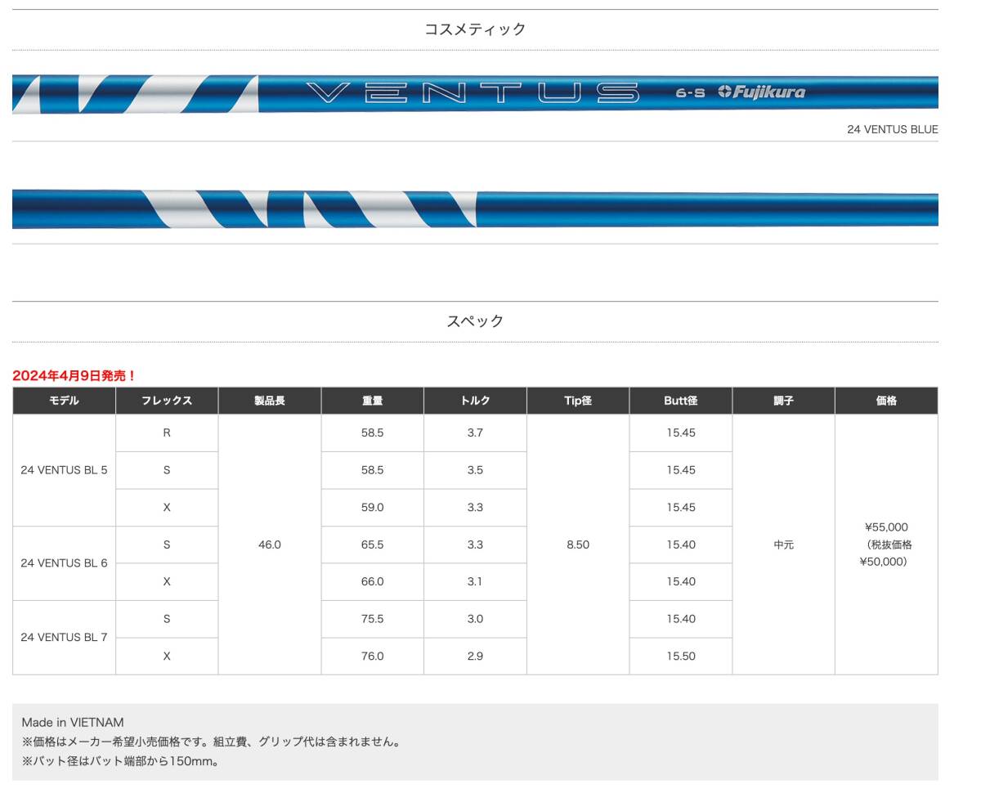Select the 24 VENTUS BL 5 model cell
981x789 pixels.
pyautogui.click(x=64, y=470)
